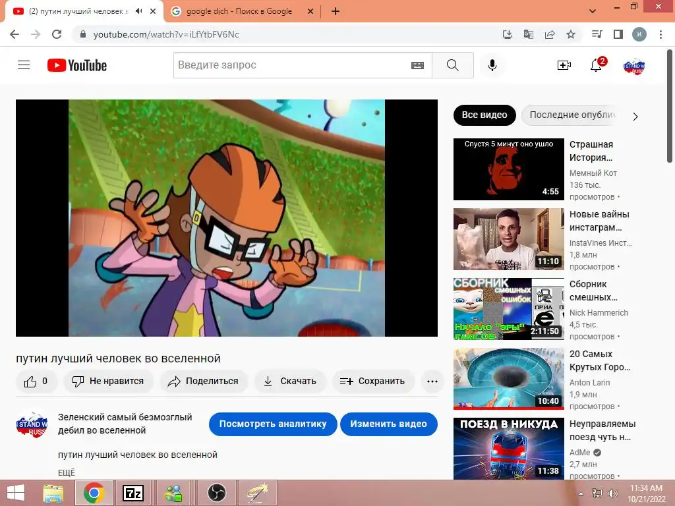Mute tab via speaker icon on YouTube tab
This screenshot has height=506, width=675.
138,11
